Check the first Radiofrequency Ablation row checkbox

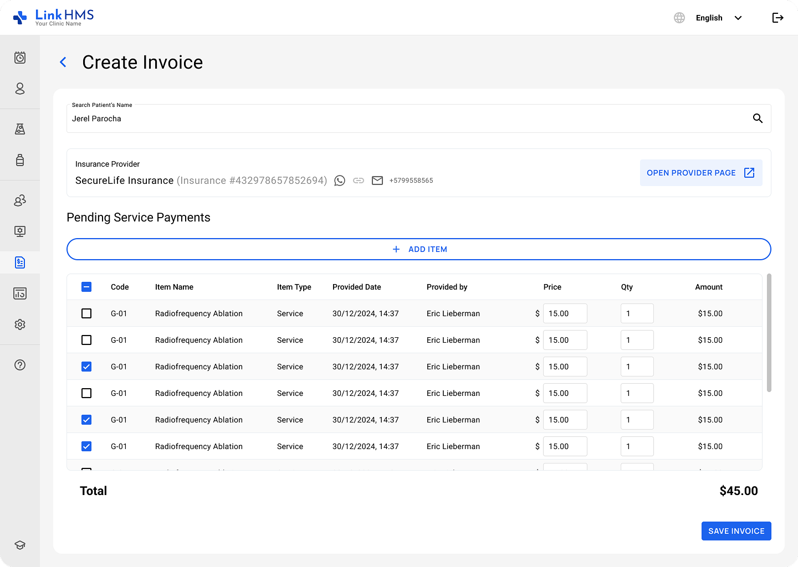point(86,313)
